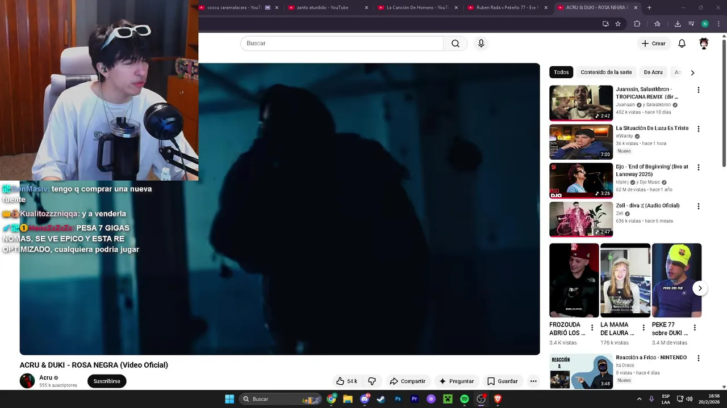Open a new browser tab

pos(649,7)
